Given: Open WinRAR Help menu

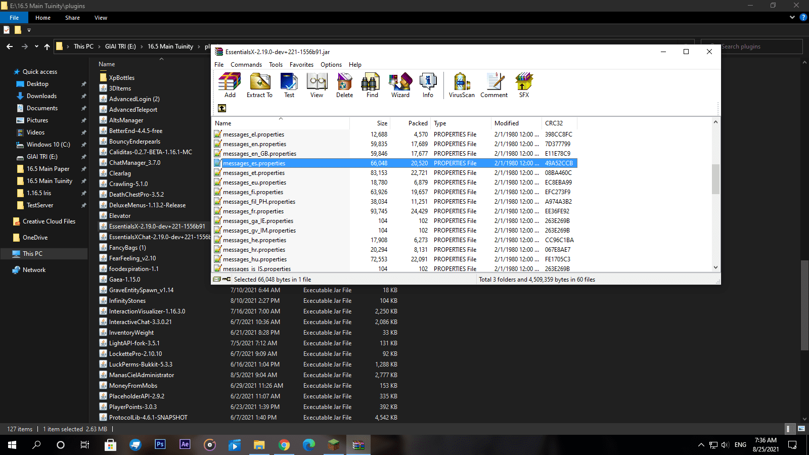Looking at the screenshot, I should pos(355,65).
